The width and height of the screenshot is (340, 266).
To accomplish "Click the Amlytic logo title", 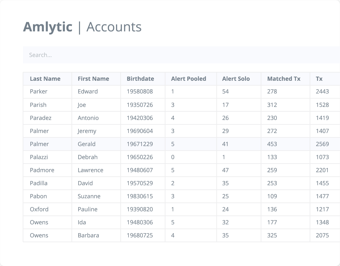I will tap(48, 27).
